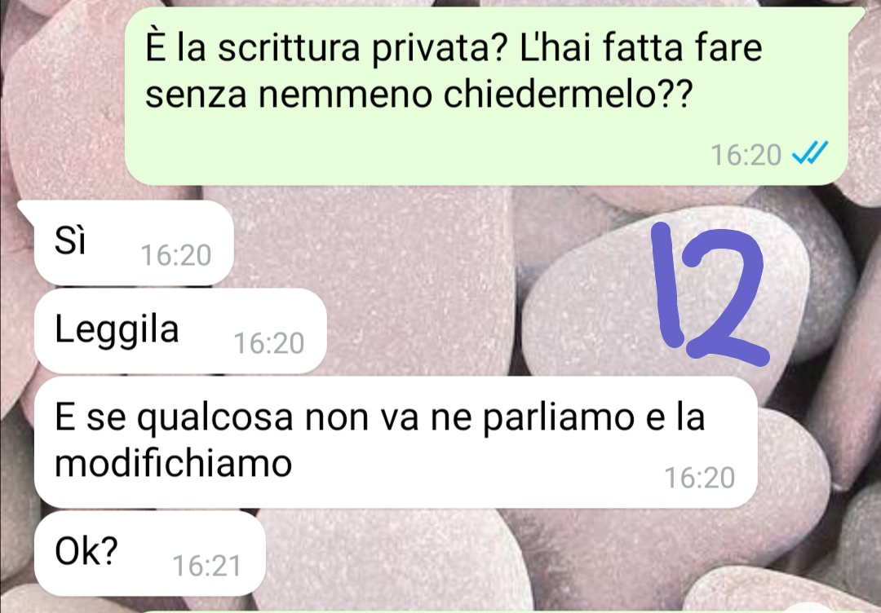Click the 16:20 timestamp in the "Sì" bubble
Viewport: 881px width, 613px height.
(176, 255)
